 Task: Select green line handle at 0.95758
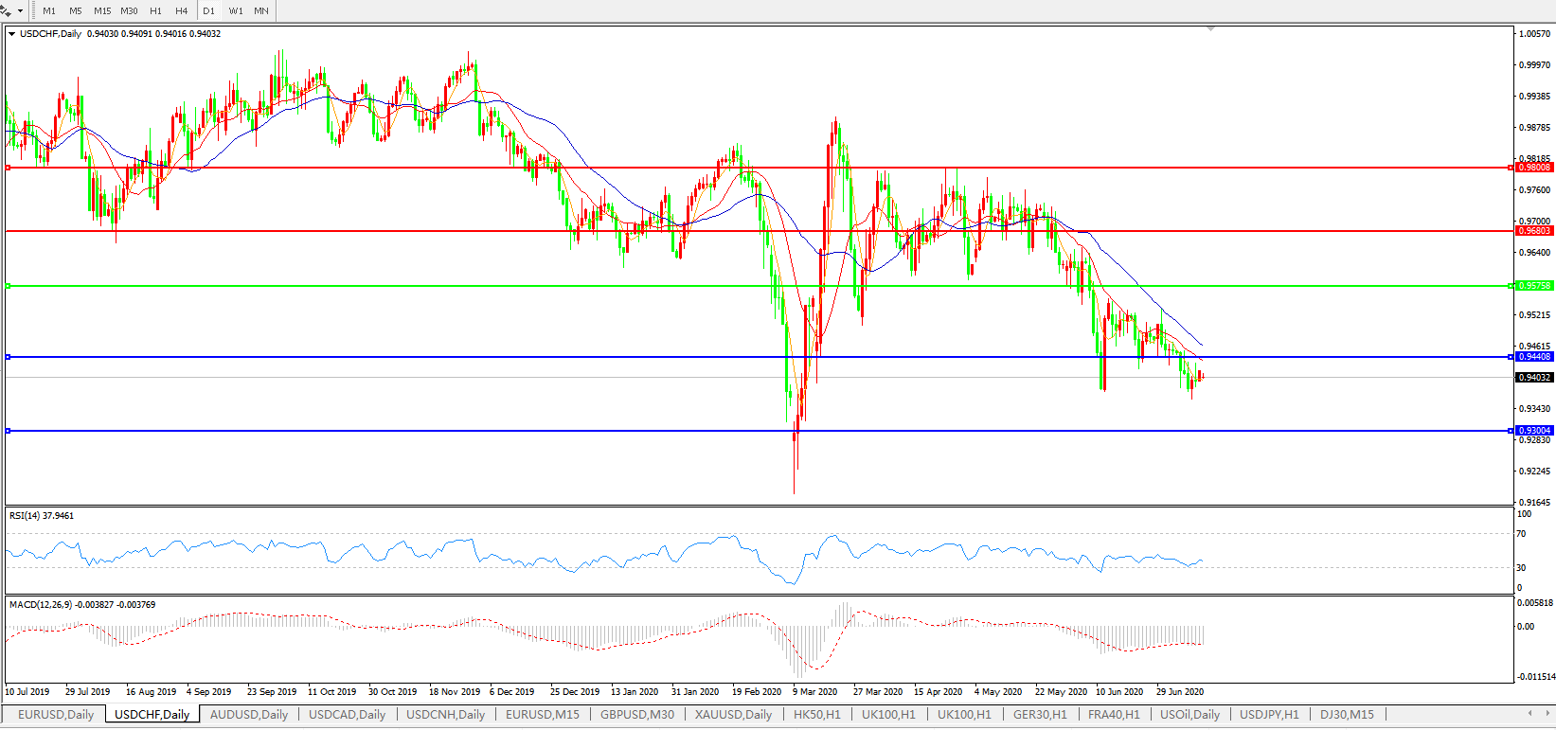[x=8, y=286]
